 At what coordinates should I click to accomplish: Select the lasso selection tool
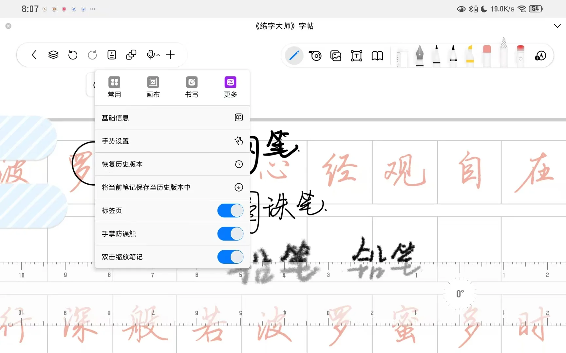pyautogui.click(x=315, y=56)
